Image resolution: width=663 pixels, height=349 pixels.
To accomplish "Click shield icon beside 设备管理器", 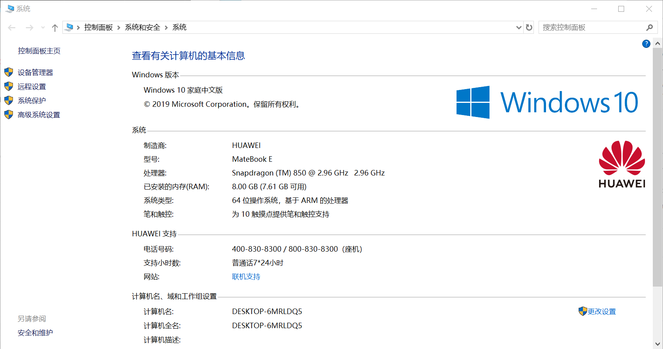I will click(x=9, y=72).
